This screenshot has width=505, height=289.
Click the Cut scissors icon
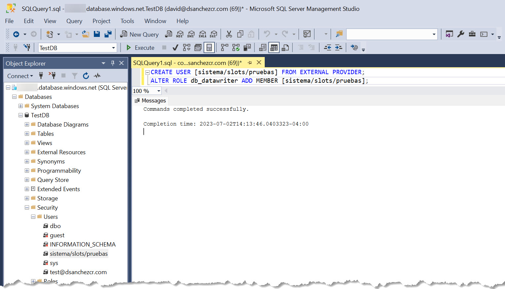coord(229,34)
